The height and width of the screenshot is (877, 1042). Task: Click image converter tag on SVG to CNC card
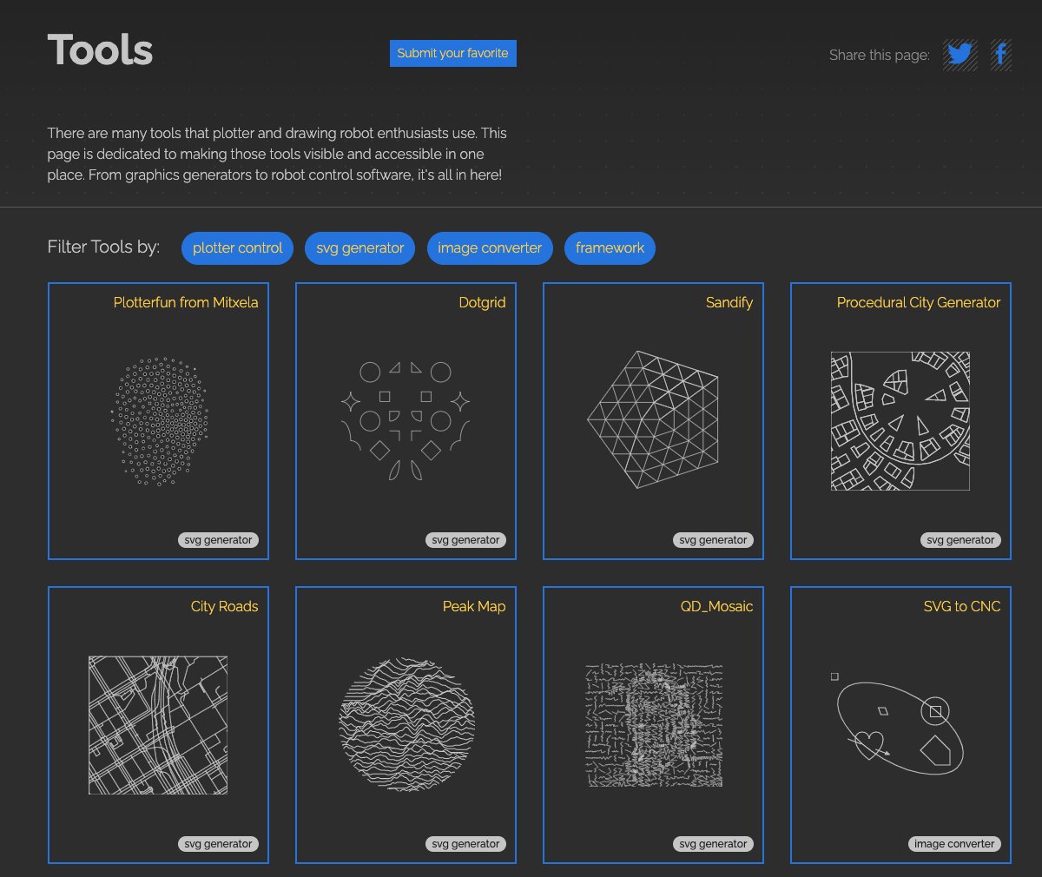(x=954, y=844)
